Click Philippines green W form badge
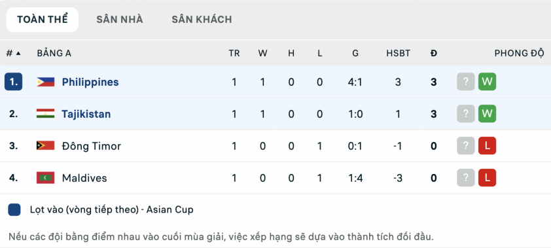 tap(487, 82)
